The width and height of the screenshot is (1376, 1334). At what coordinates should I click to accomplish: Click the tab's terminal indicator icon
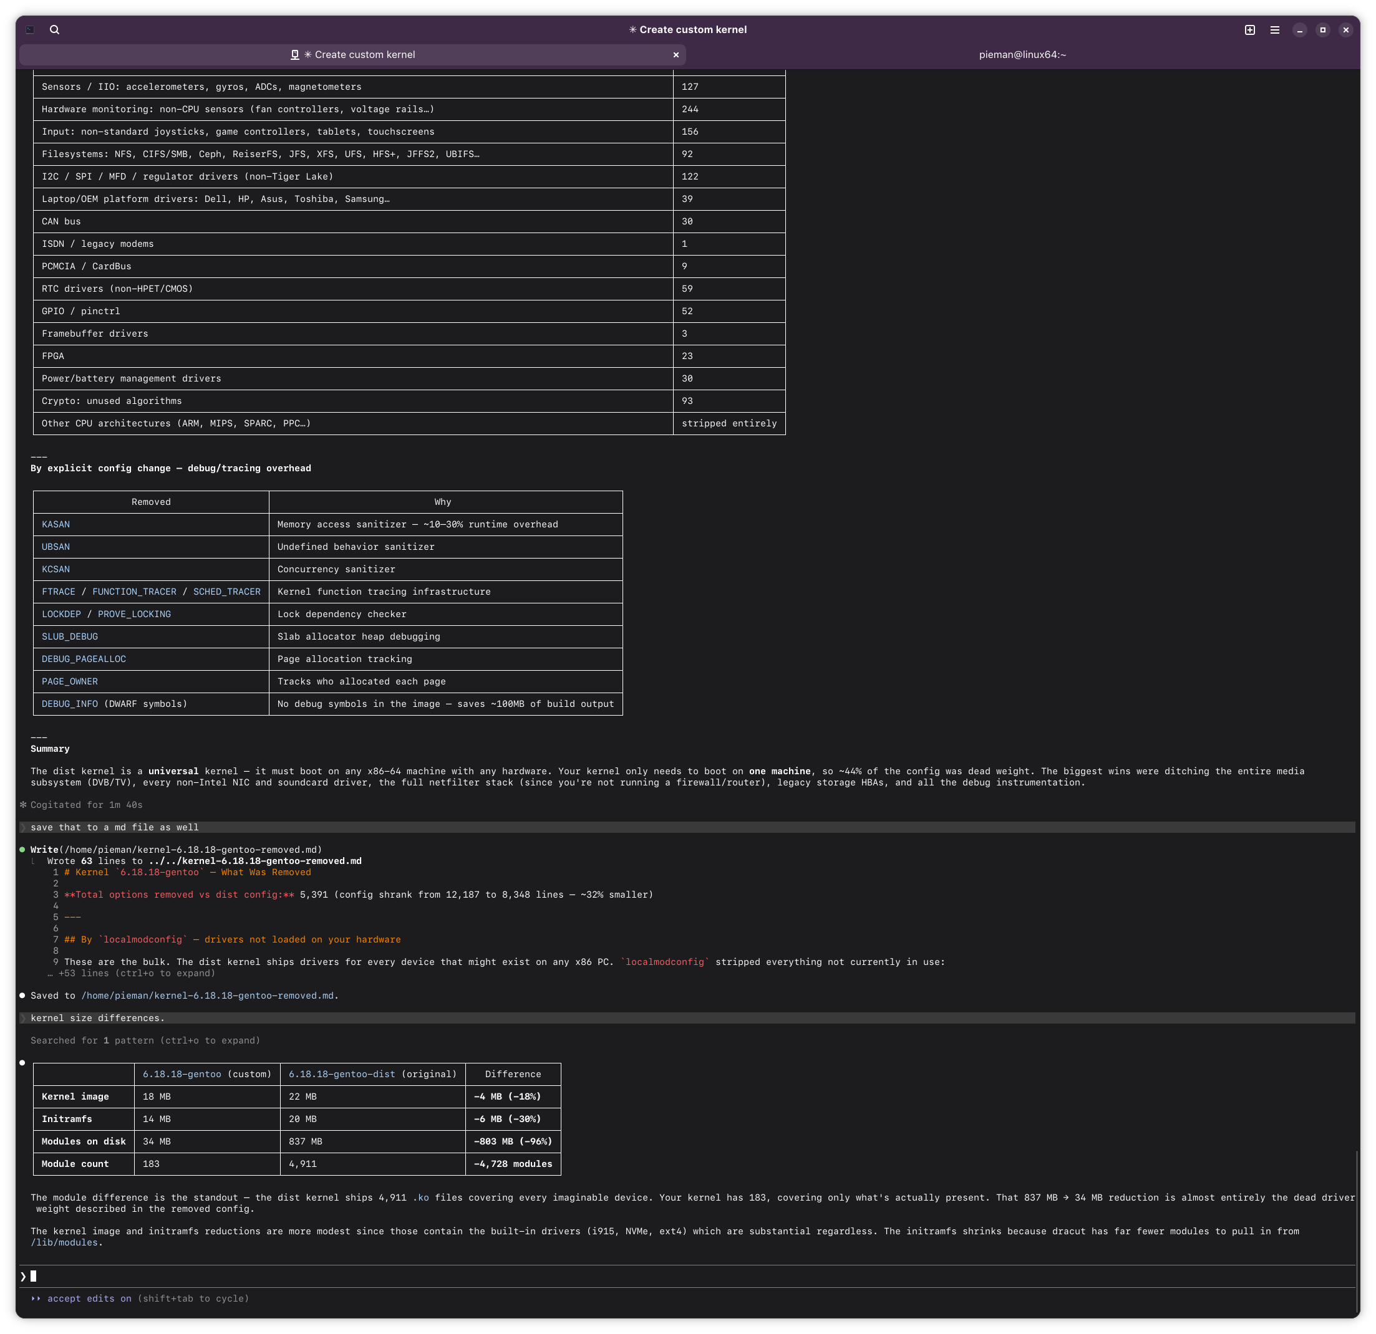pos(295,55)
